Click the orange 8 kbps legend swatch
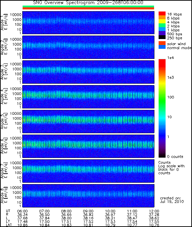The width and height of the screenshot is (192, 227). (162, 17)
